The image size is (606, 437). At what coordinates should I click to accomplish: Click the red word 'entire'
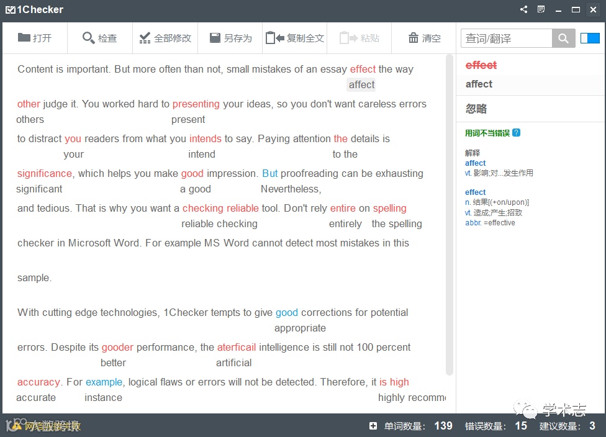pyautogui.click(x=343, y=209)
